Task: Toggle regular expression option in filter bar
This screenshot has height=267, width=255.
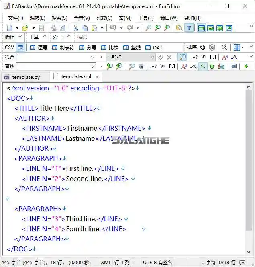Action: [x=194, y=57]
